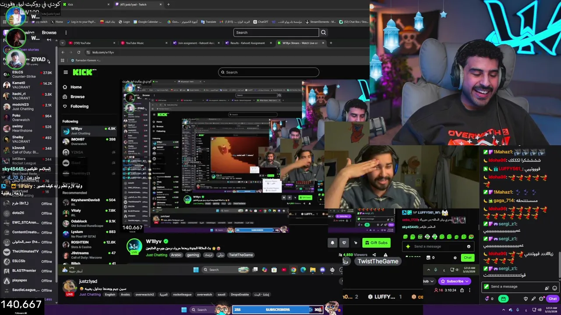This screenshot has width=561, height=315.
Task: Click the green Gift Subs button
Action: pos(376,243)
